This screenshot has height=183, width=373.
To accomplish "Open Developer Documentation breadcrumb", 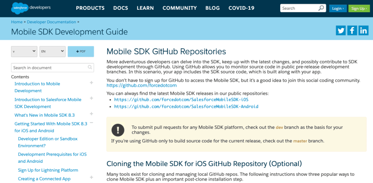I will click(51, 22).
